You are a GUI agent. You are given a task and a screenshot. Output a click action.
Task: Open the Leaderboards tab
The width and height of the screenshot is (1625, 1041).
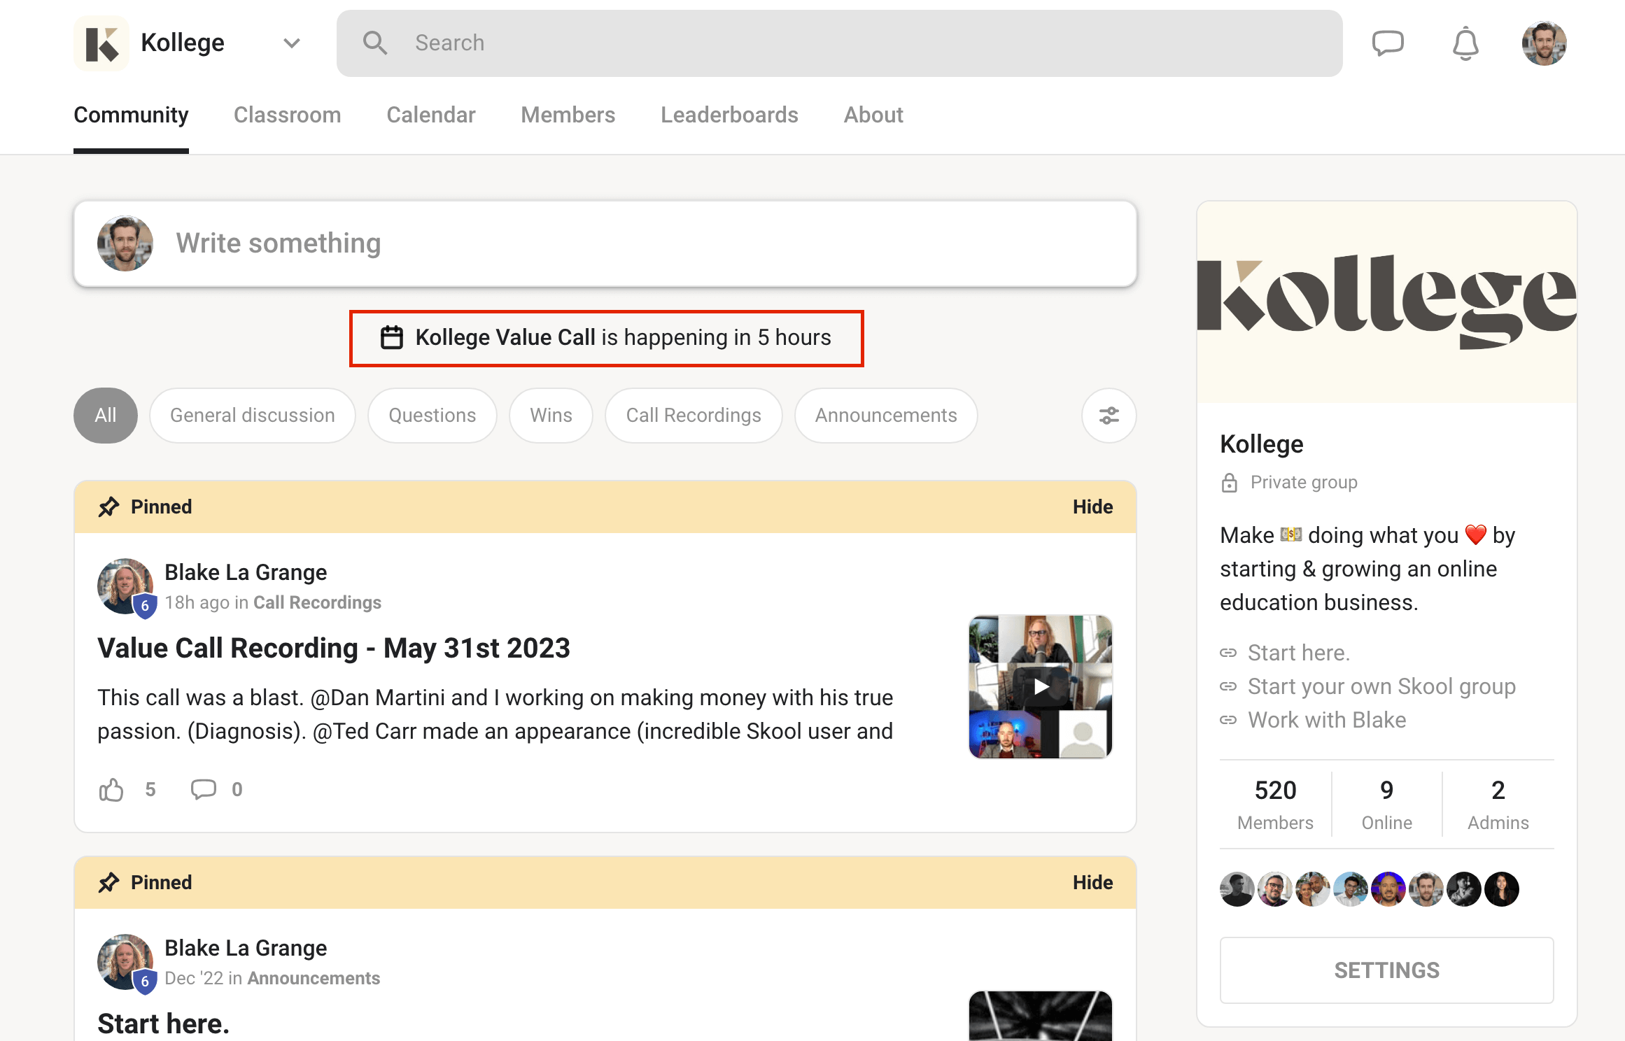(x=729, y=114)
